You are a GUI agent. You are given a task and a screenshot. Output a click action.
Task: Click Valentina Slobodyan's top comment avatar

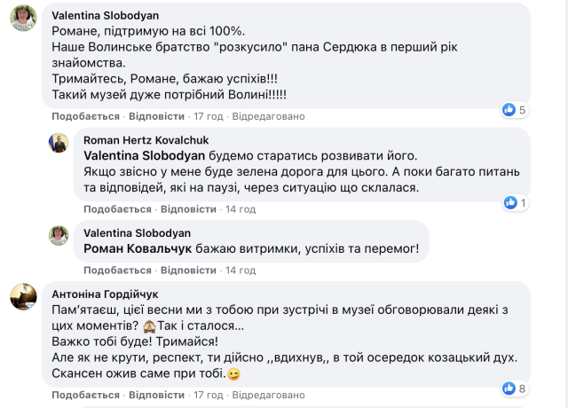click(23, 19)
